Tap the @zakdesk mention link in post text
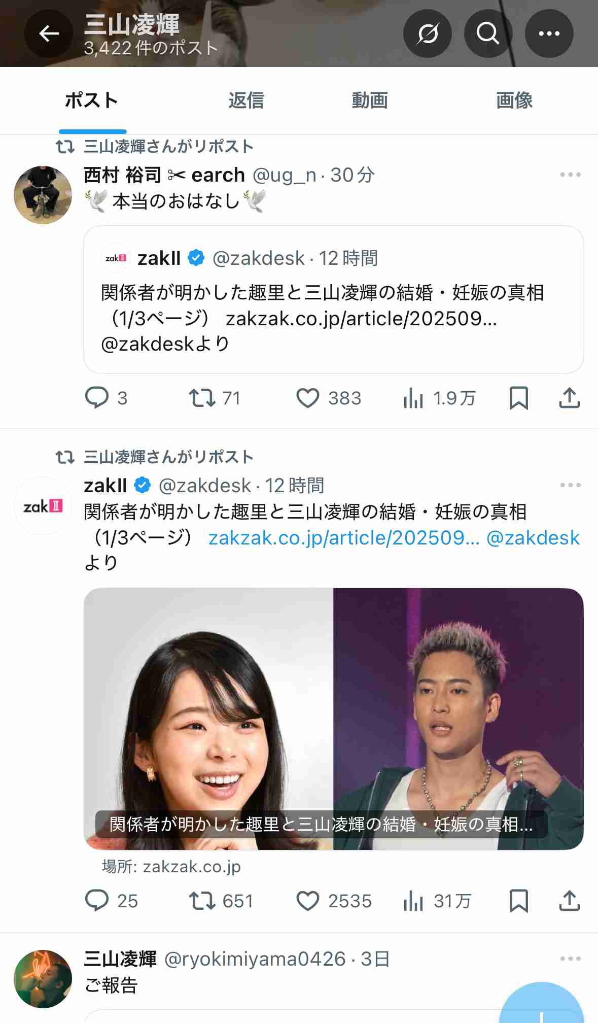598x1023 pixels. coord(533,538)
